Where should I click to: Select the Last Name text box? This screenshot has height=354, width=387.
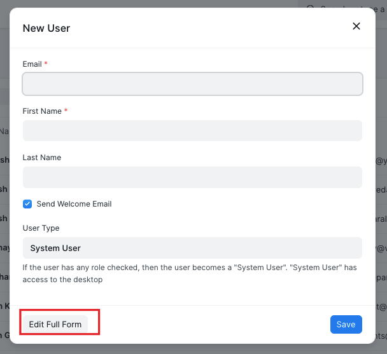pyautogui.click(x=192, y=177)
